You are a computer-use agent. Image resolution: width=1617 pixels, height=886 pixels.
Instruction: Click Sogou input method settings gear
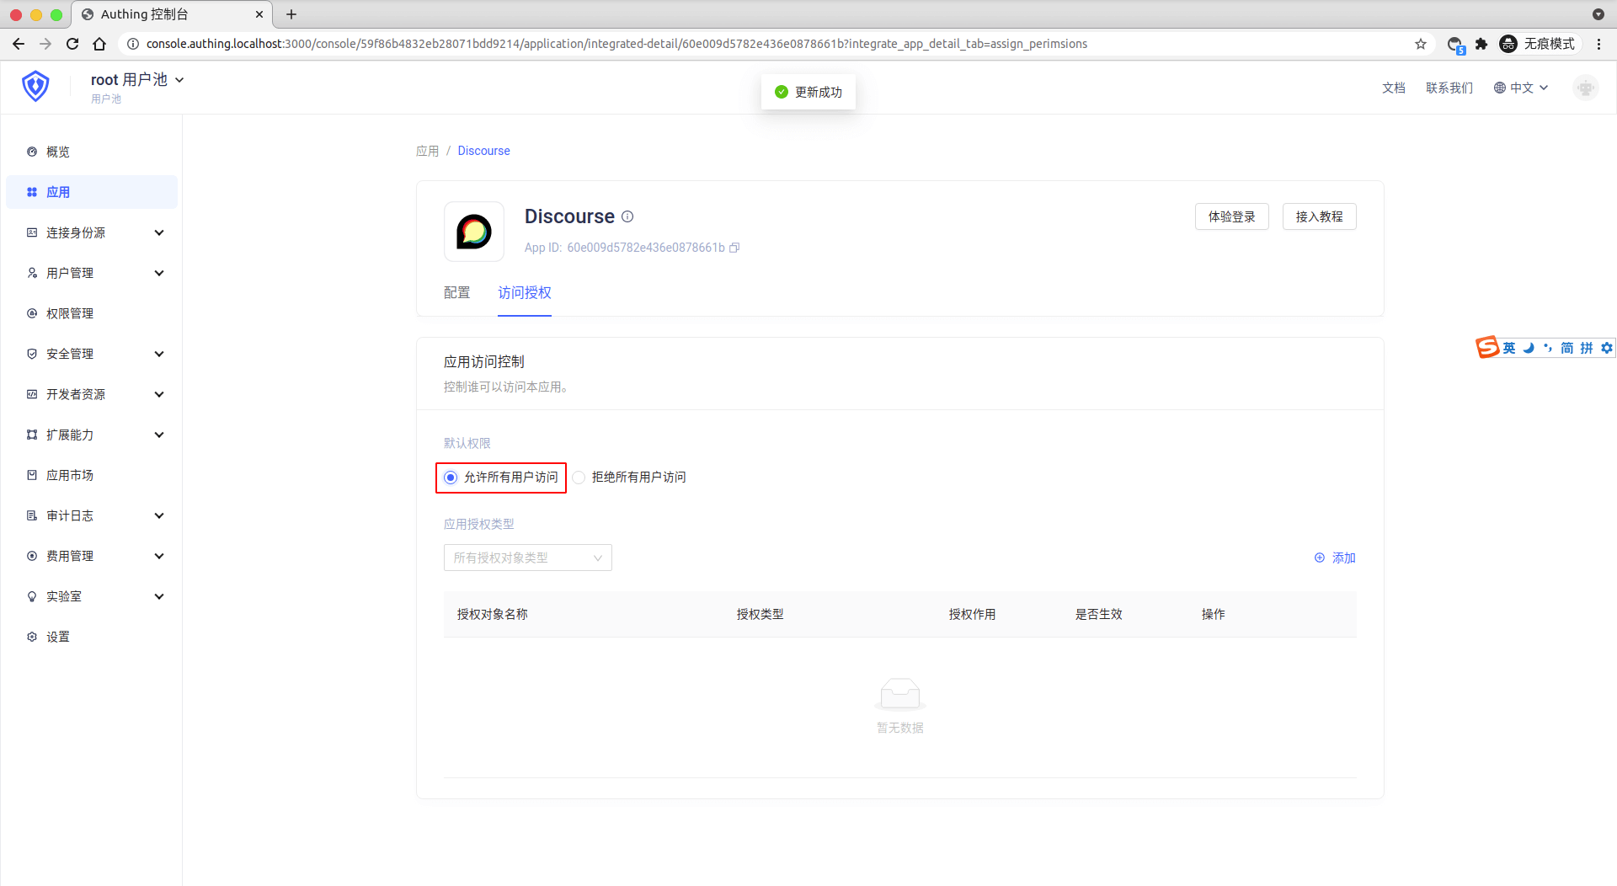click(1607, 348)
